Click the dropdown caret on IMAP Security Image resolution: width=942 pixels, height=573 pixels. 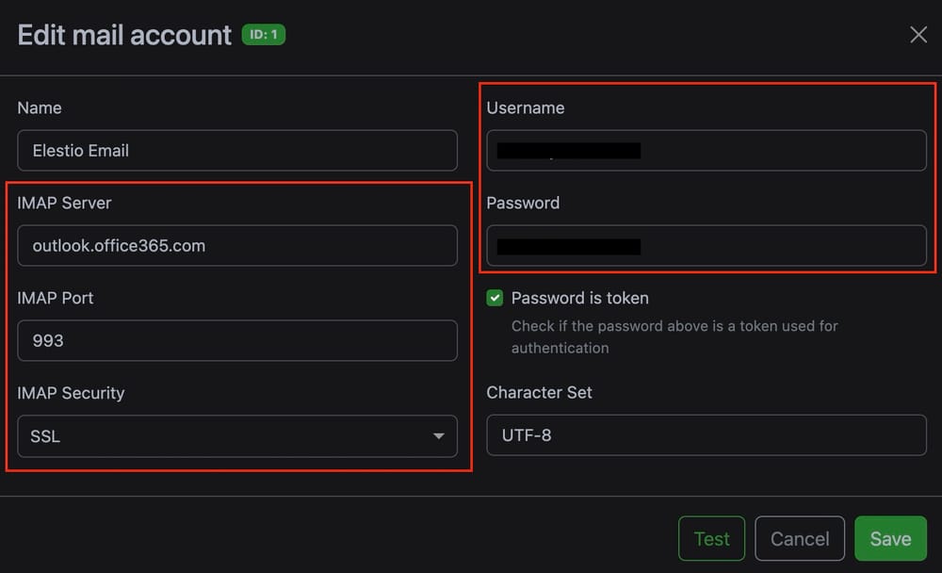coord(438,436)
